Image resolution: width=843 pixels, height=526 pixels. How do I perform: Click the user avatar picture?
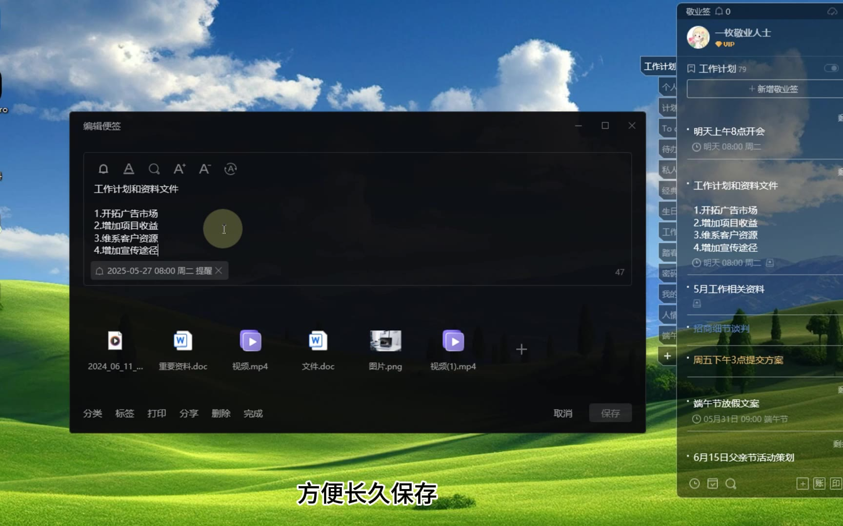click(698, 38)
